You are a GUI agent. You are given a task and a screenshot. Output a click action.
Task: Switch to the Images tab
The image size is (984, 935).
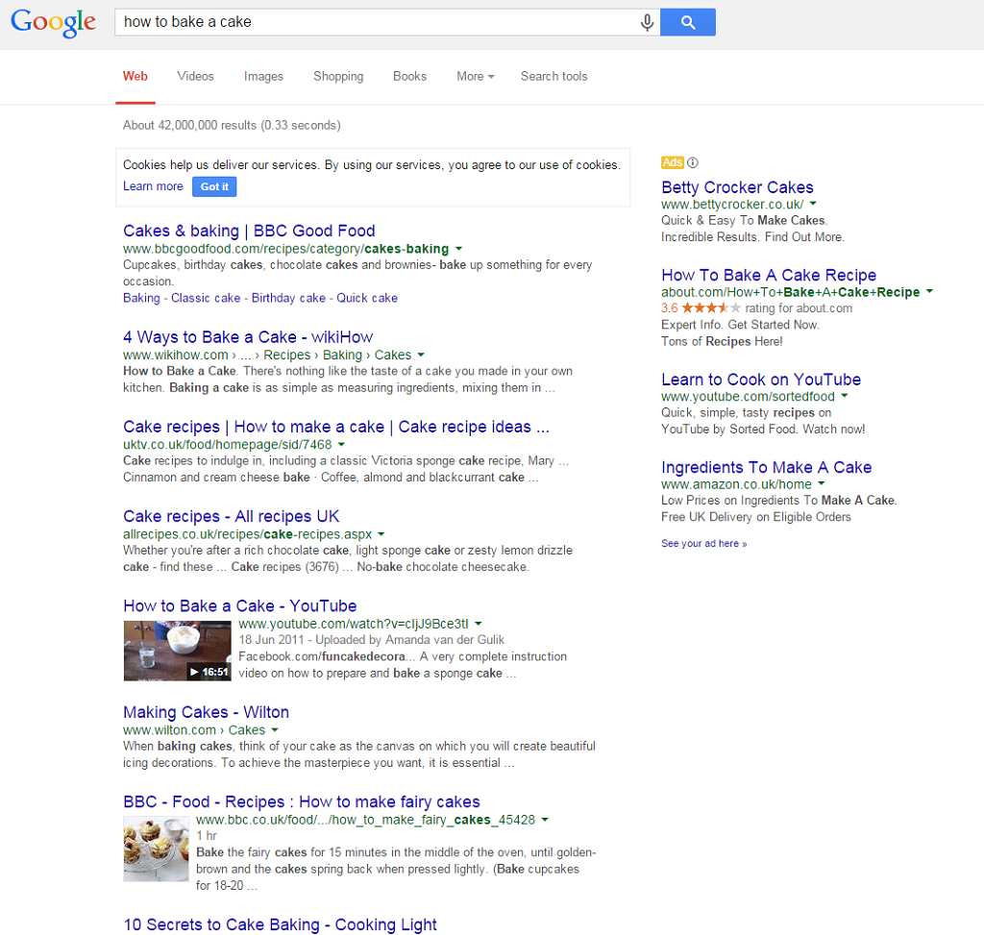coord(263,77)
